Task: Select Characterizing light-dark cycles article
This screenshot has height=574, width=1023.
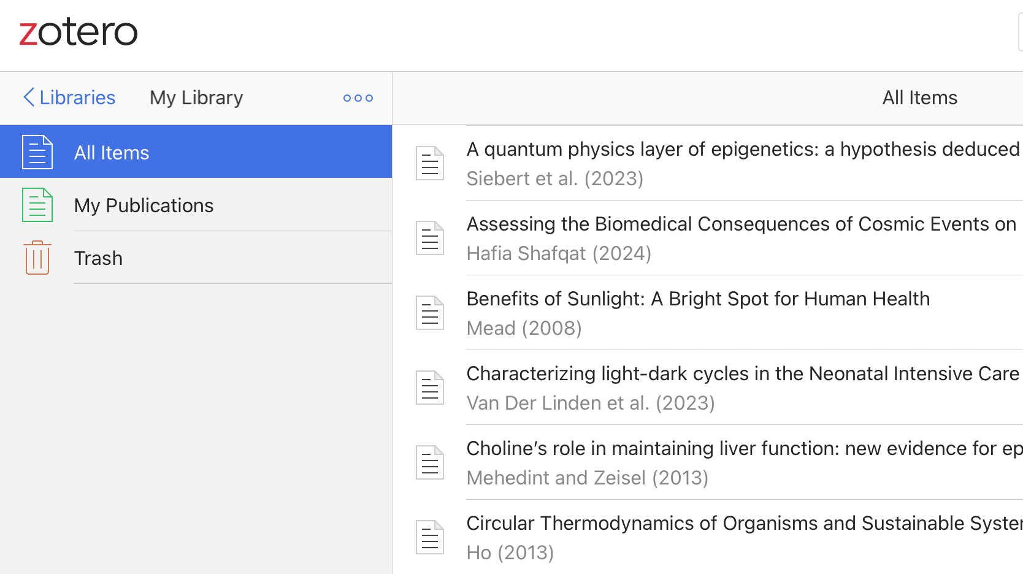Action: tap(742, 374)
